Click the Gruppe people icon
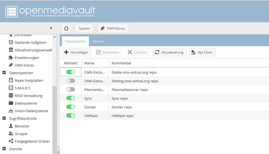 [11, 134]
